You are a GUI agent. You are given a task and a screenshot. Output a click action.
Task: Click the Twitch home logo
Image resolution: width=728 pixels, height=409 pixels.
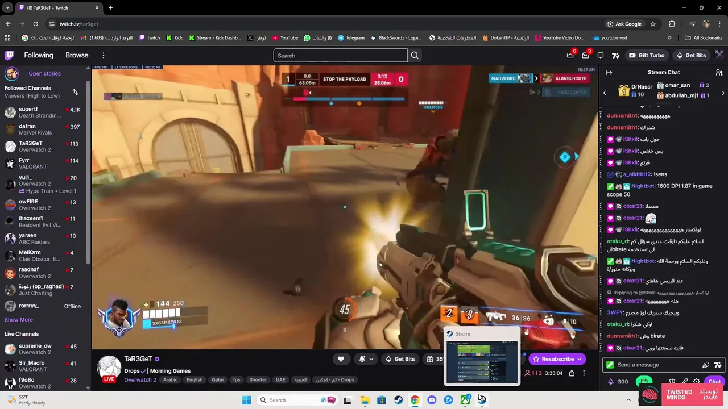(9, 55)
